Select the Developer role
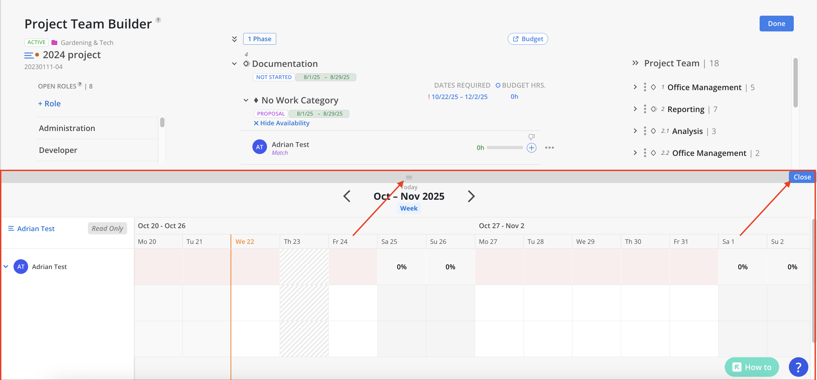This screenshot has height=380, width=817. [58, 150]
